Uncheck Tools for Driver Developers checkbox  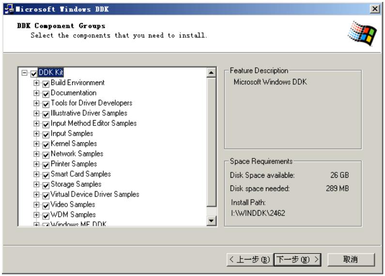click(x=46, y=104)
